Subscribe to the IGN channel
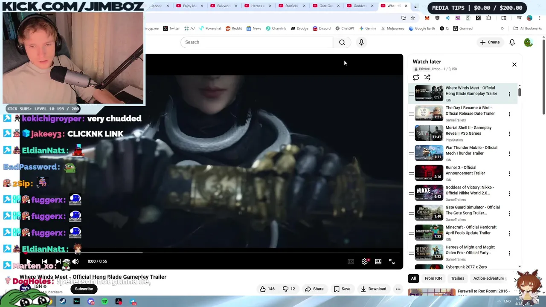Image resolution: width=546 pixels, height=307 pixels. point(84,289)
